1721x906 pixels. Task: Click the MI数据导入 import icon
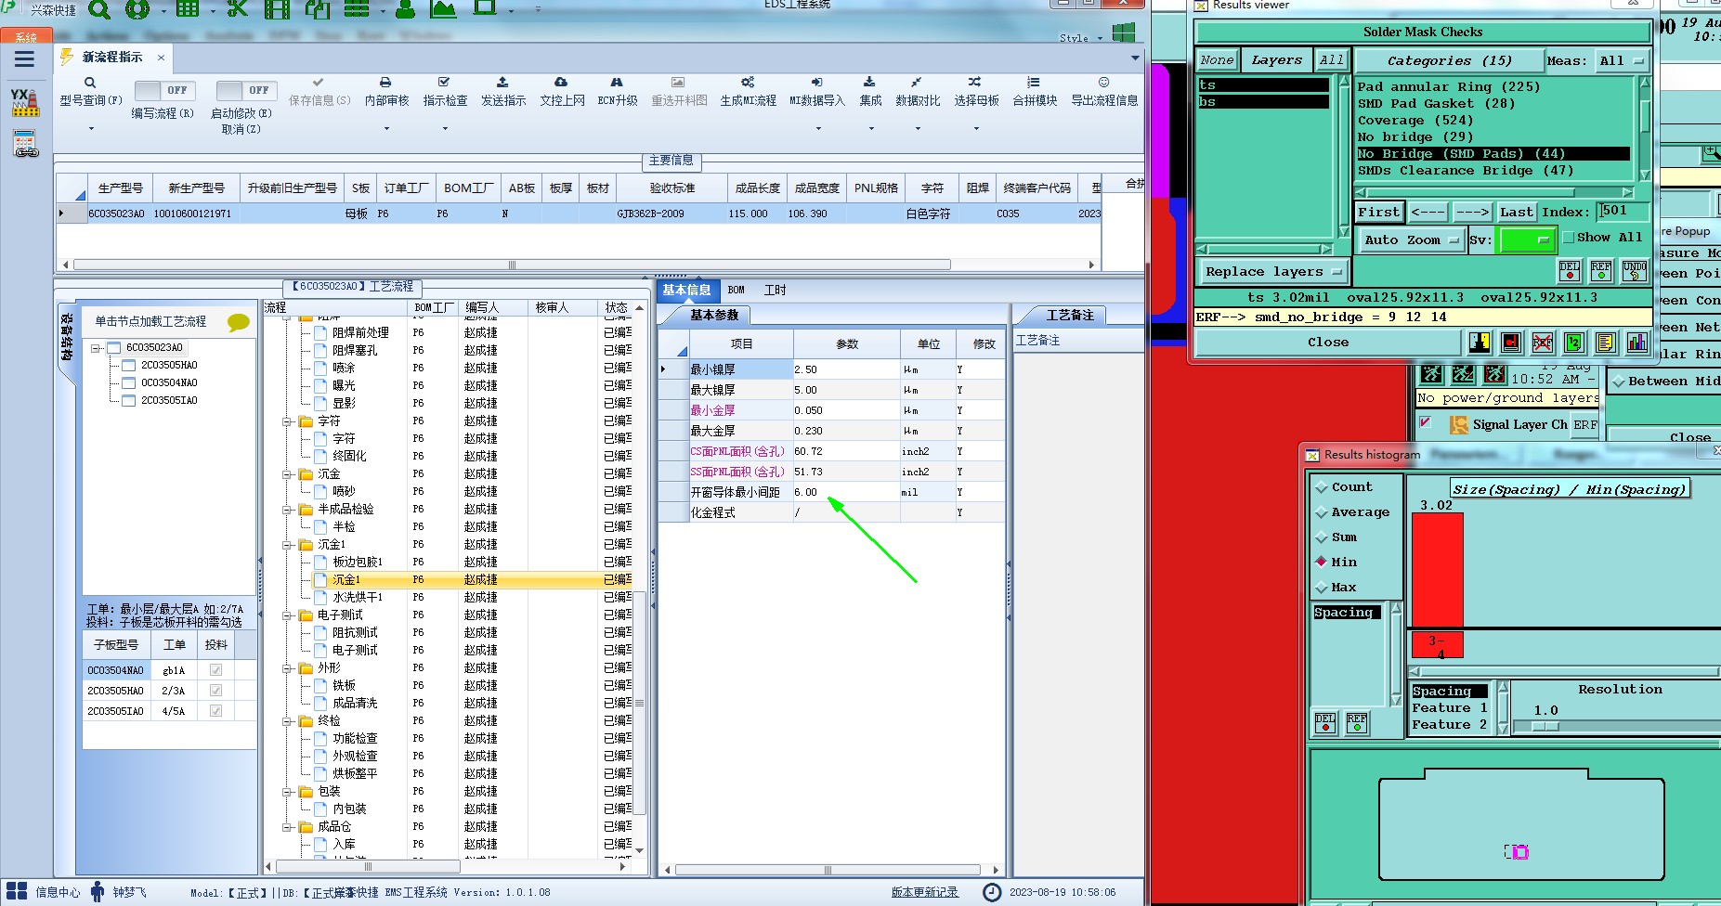816,83
